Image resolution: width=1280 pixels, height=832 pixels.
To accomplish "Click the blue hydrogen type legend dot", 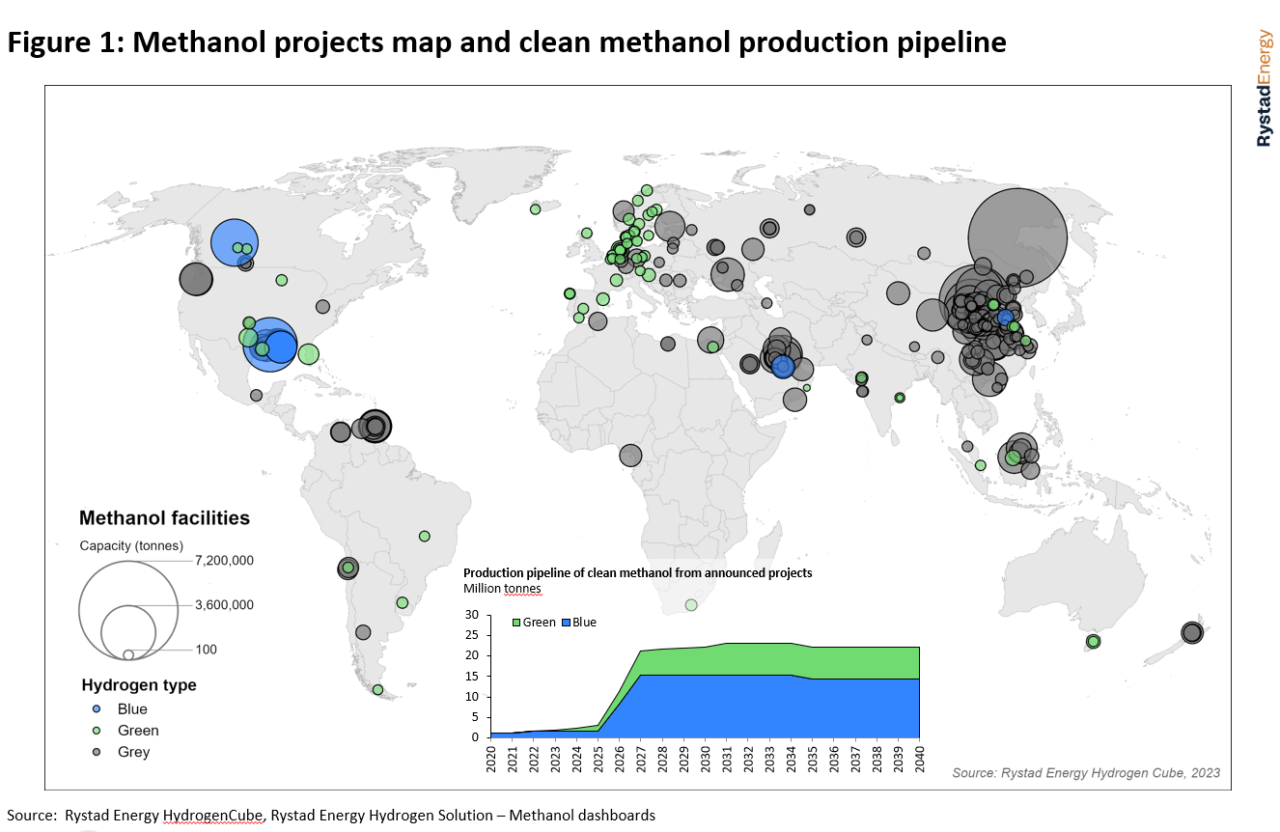I will click(x=95, y=708).
